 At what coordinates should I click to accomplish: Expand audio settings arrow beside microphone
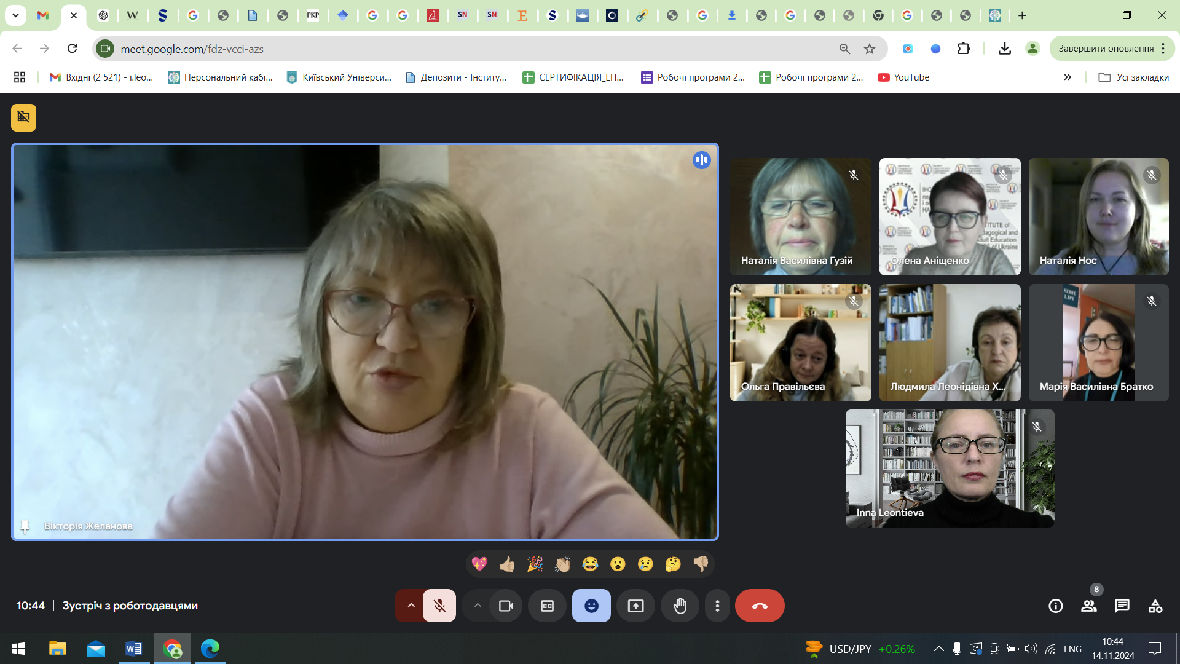pyautogui.click(x=411, y=606)
